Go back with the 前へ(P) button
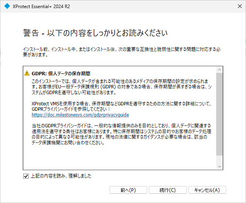 tap(128, 190)
